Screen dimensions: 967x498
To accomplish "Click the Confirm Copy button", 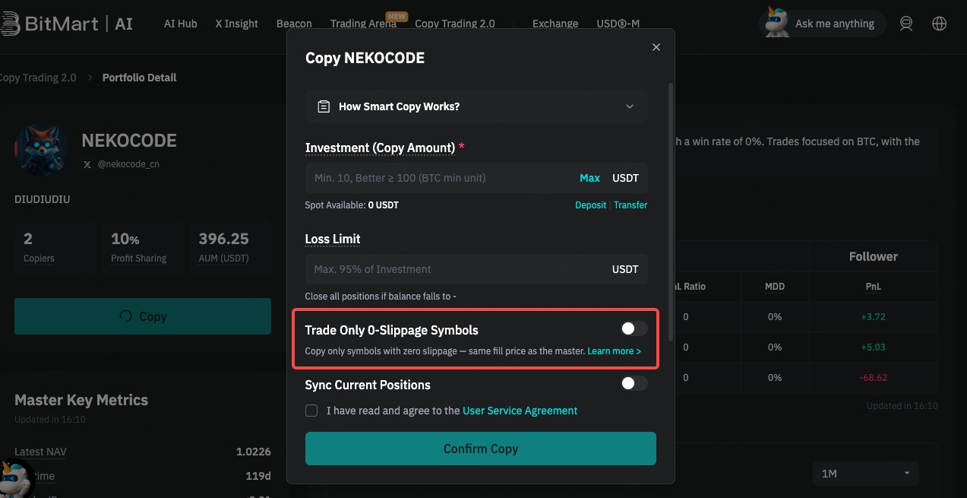I will pos(480,449).
